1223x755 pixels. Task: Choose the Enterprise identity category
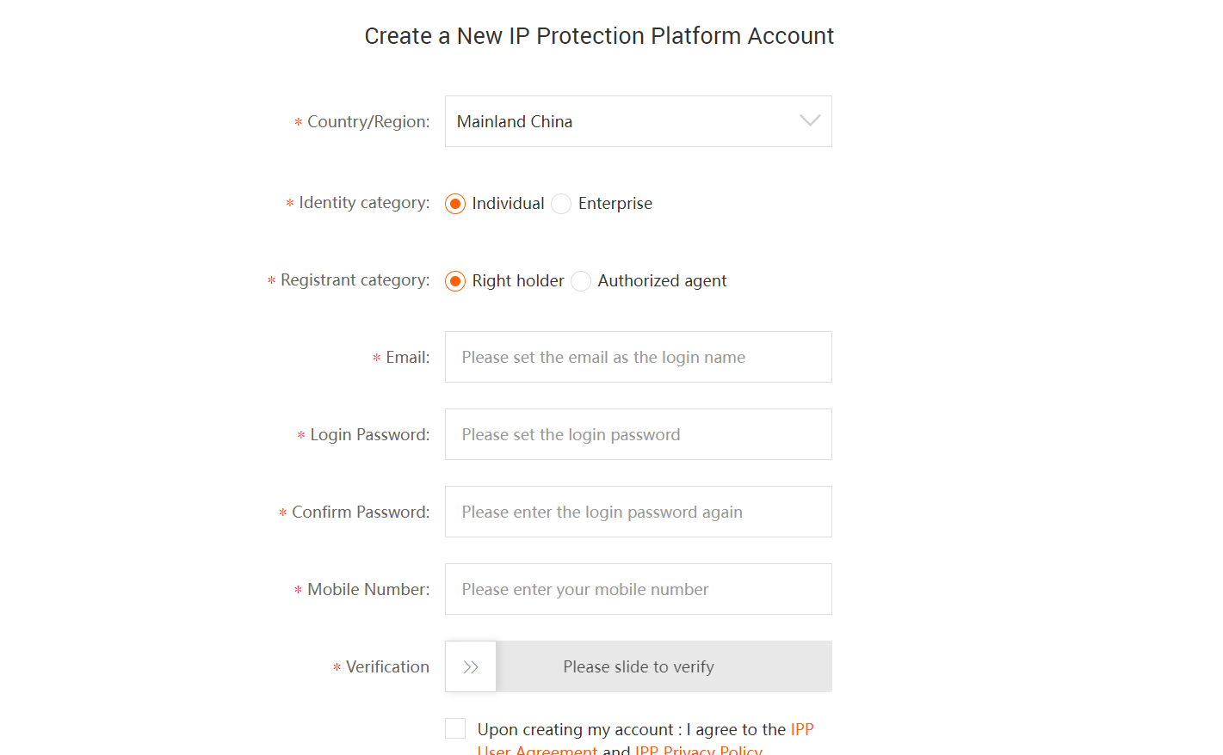pos(561,204)
